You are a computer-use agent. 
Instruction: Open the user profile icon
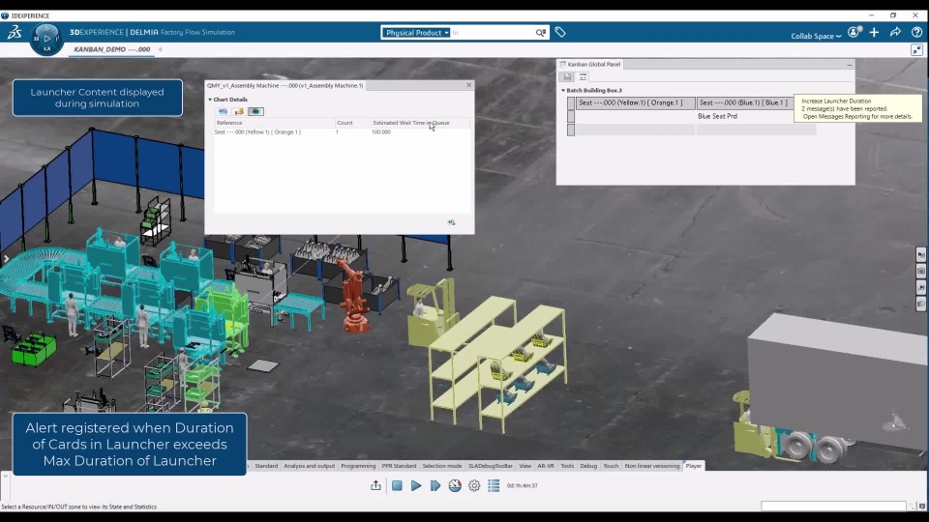click(x=854, y=33)
